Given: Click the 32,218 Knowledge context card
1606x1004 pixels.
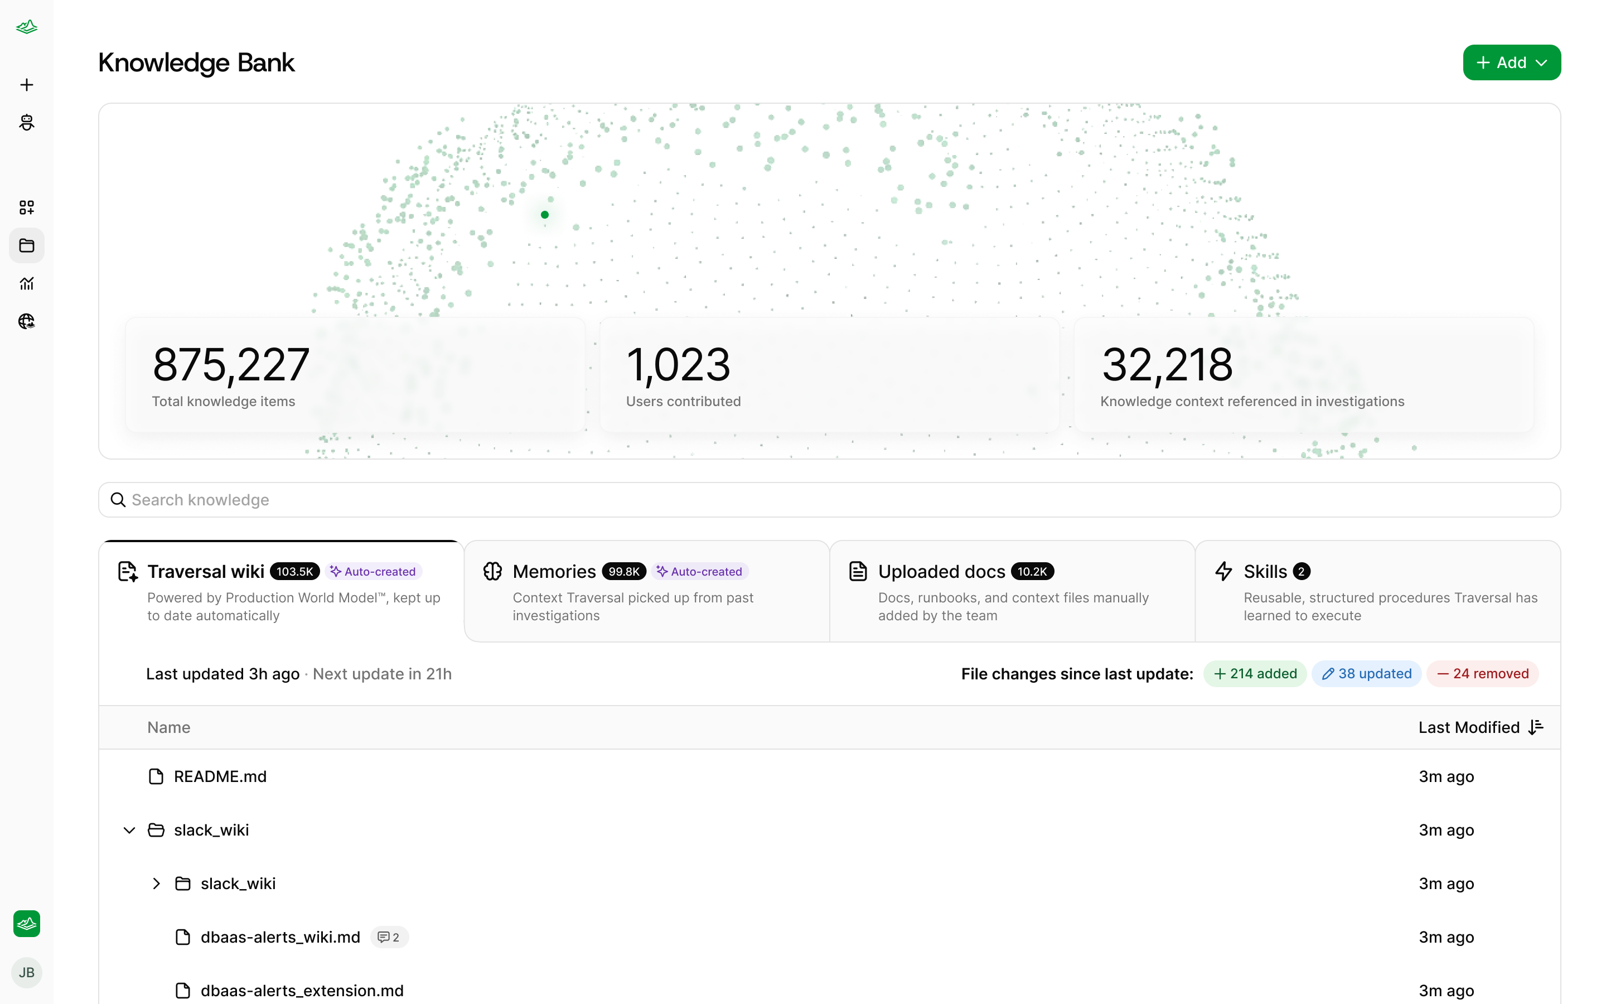Looking at the screenshot, I should coord(1304,375).
